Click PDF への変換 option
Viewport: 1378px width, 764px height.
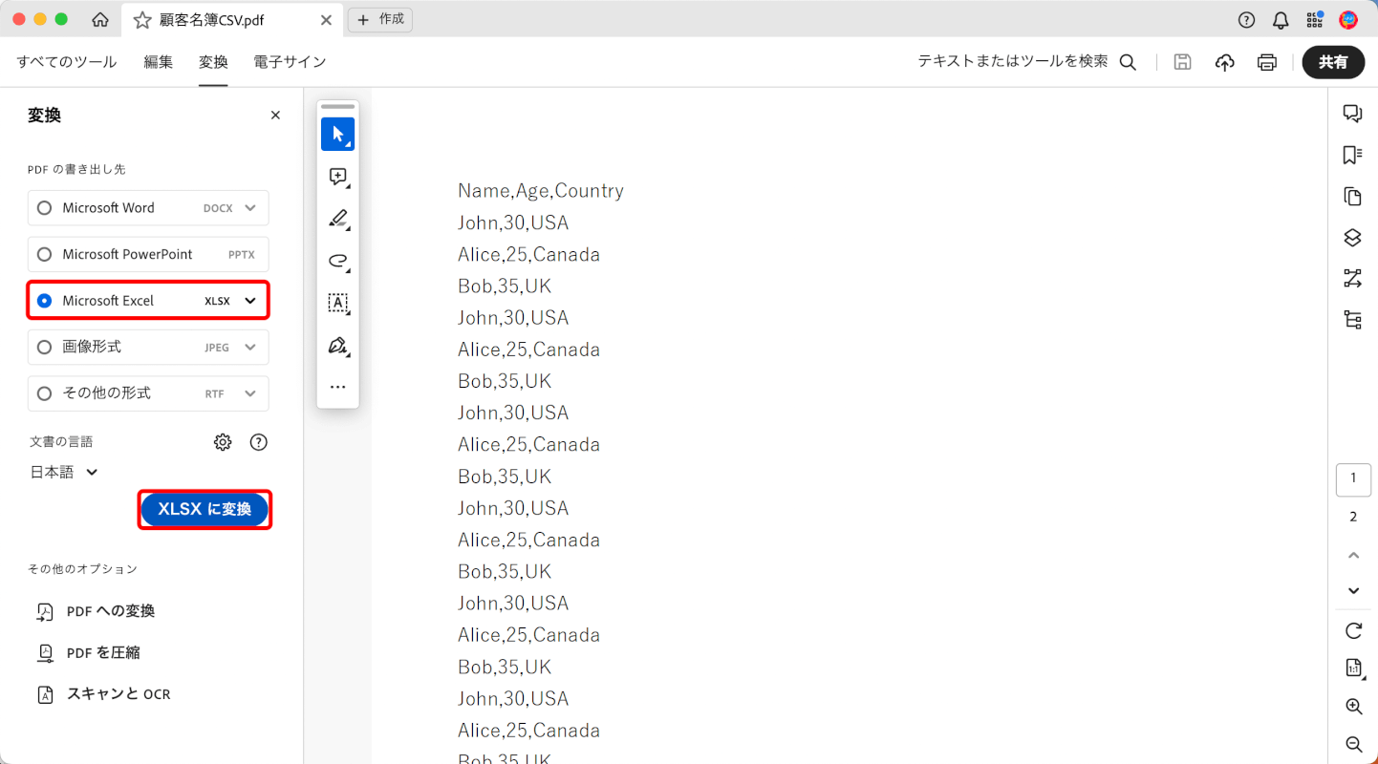[x=96, y=611]
